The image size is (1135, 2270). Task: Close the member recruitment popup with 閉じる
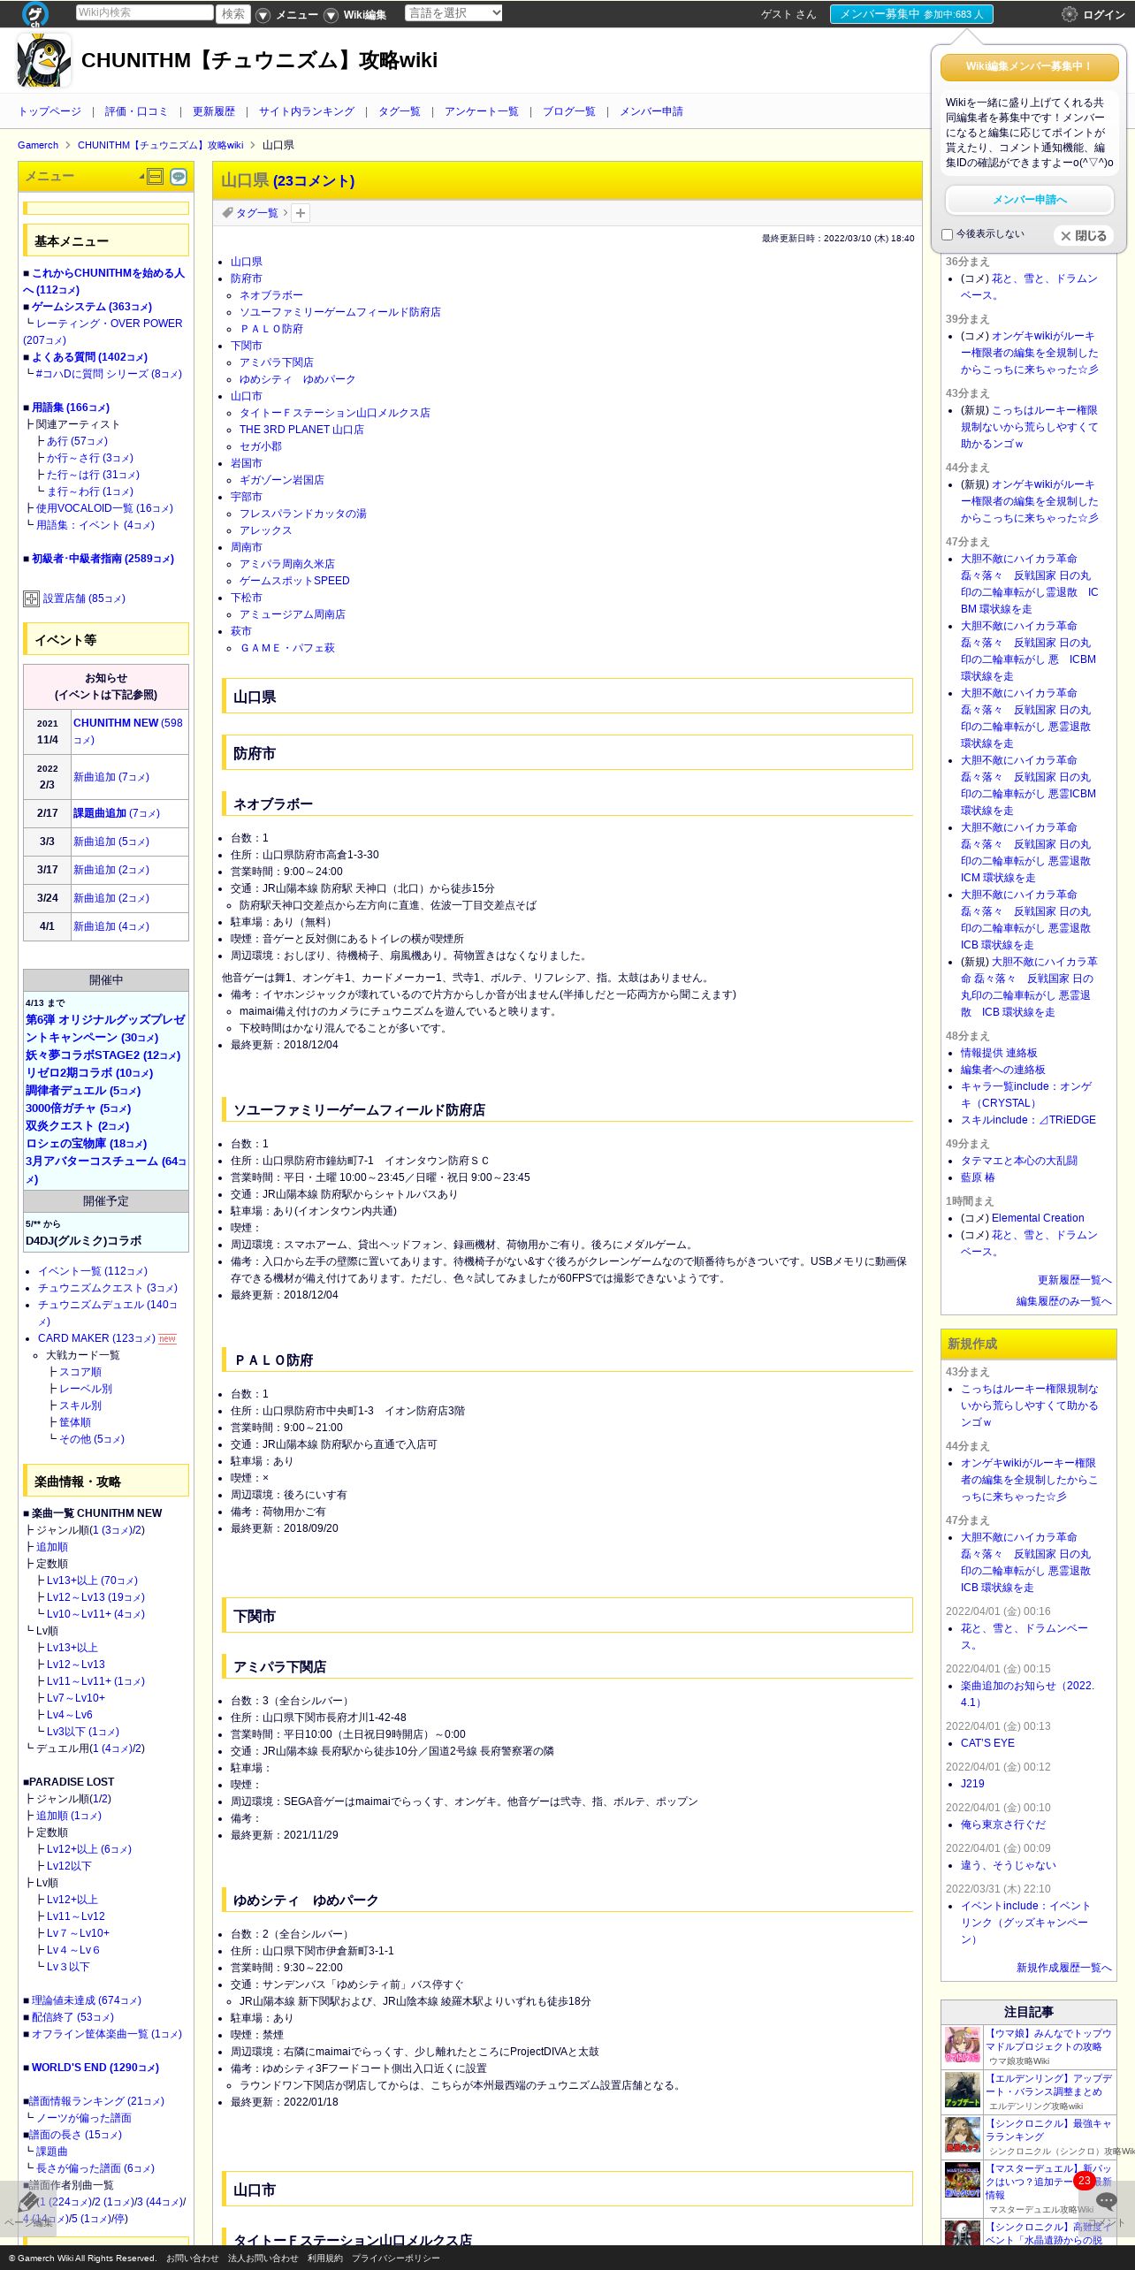(1084, 236)
